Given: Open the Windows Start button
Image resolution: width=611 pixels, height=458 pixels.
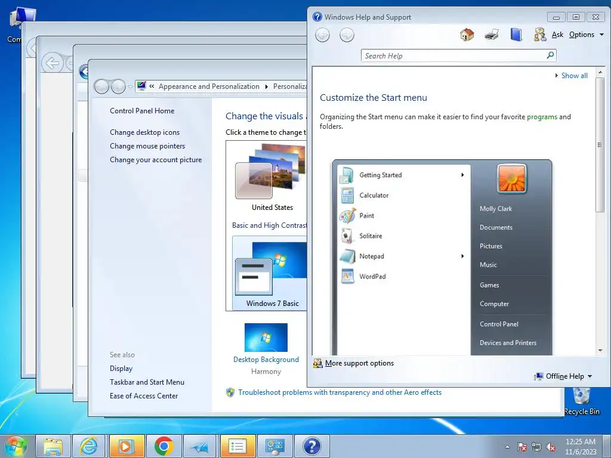Looking at the screenshot, I should click(x=15, y=446).
